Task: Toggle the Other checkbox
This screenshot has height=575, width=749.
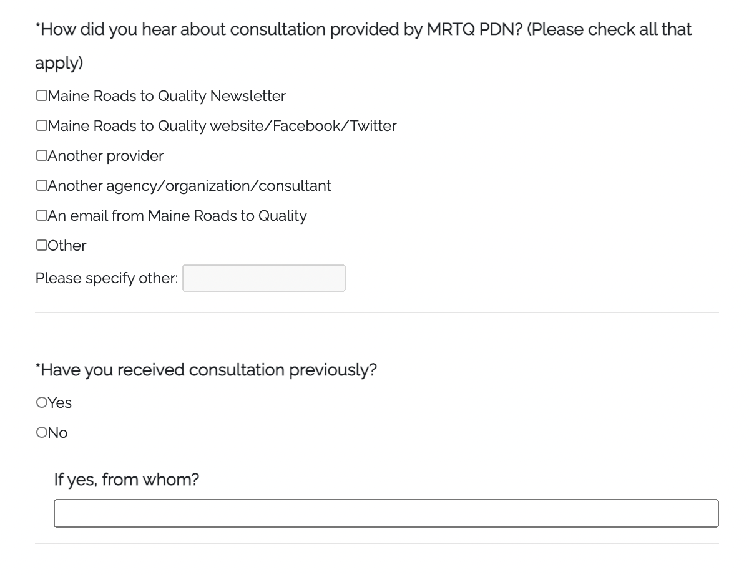Action: point(41,246)
